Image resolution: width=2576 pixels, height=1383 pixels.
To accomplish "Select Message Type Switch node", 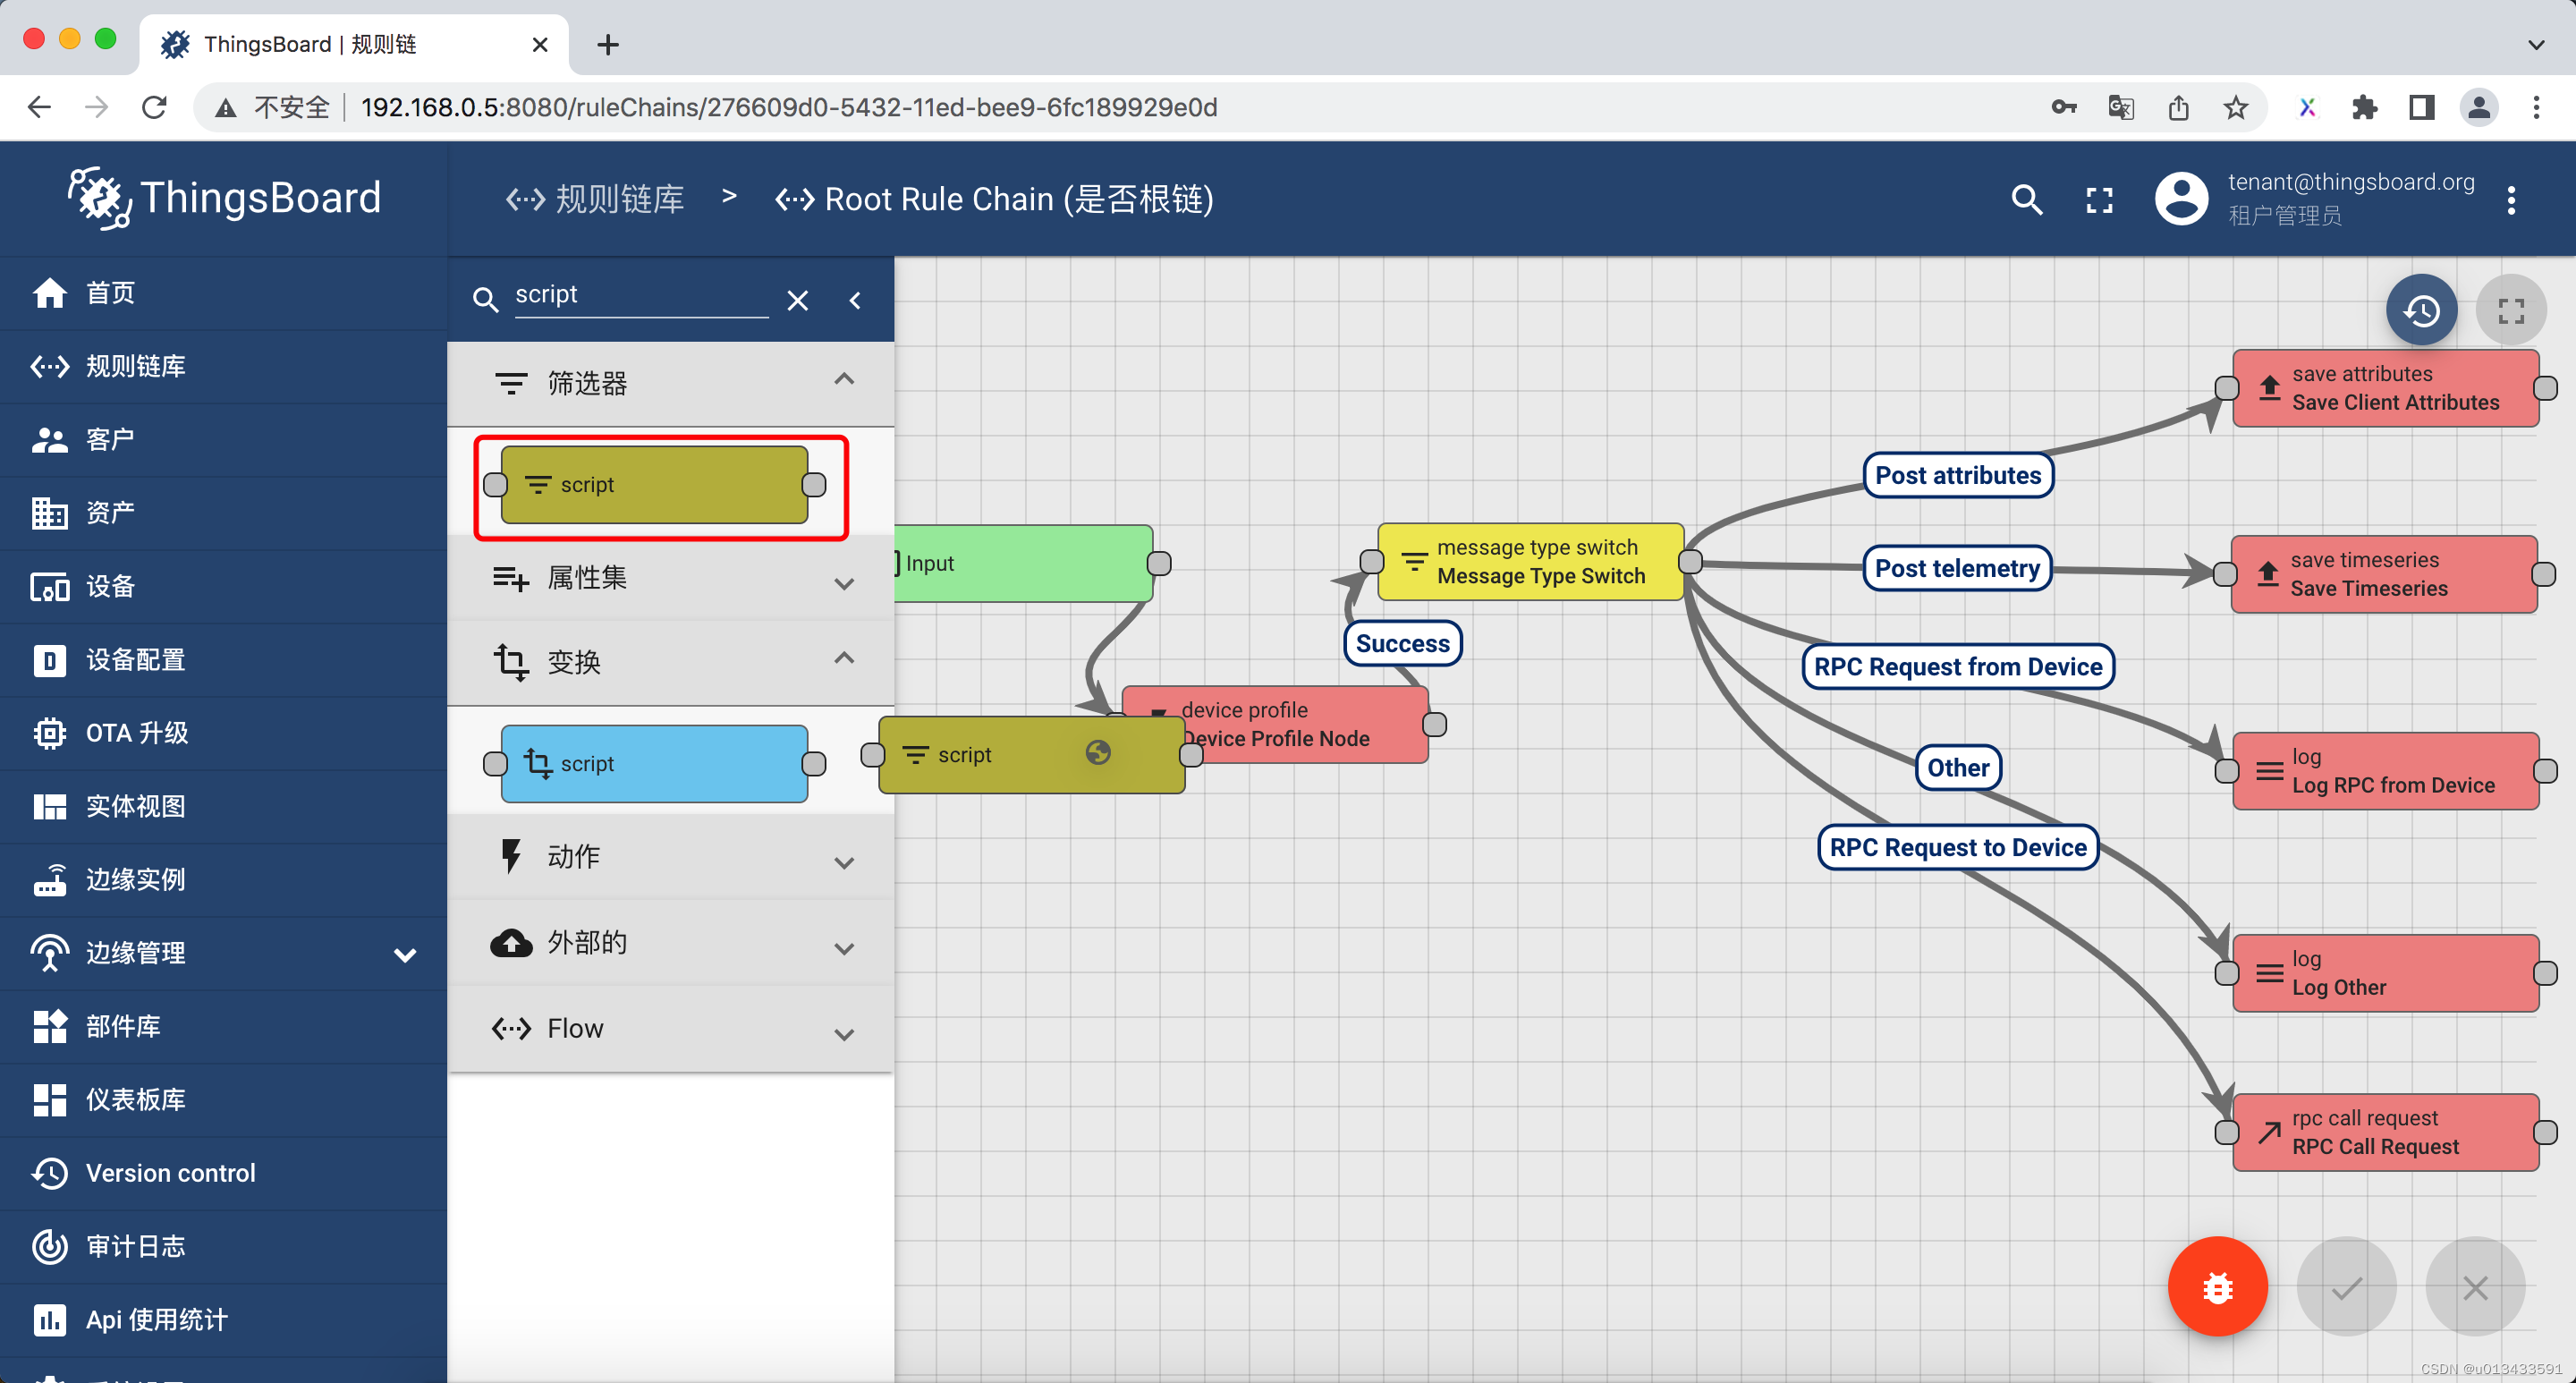I will 1530,562.
